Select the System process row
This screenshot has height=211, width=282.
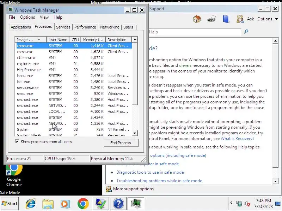click(x=74, y=129)
